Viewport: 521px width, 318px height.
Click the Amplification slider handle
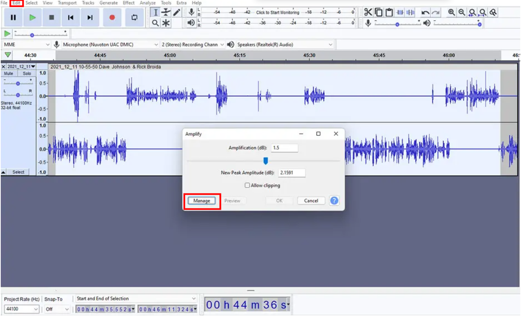(266, 161)
